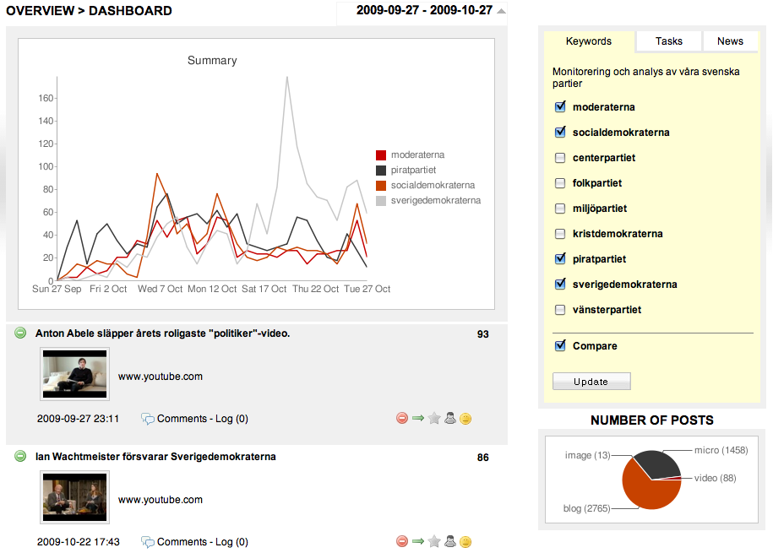This screenshot has width=773, height=553.
Task: Collapse the Anton Abele post with green minus
Action: coord(20,333)
